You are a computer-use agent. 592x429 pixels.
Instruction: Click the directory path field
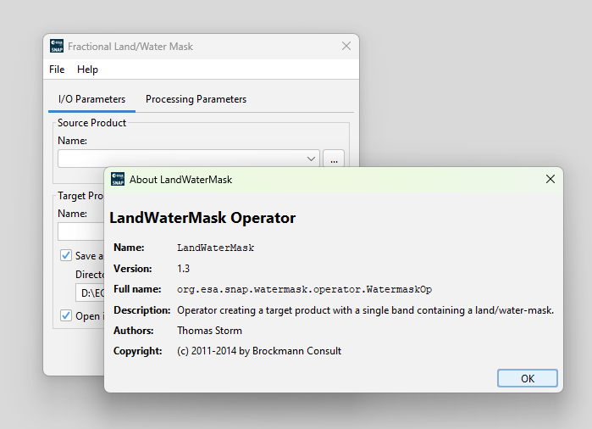tap(90, 293)
